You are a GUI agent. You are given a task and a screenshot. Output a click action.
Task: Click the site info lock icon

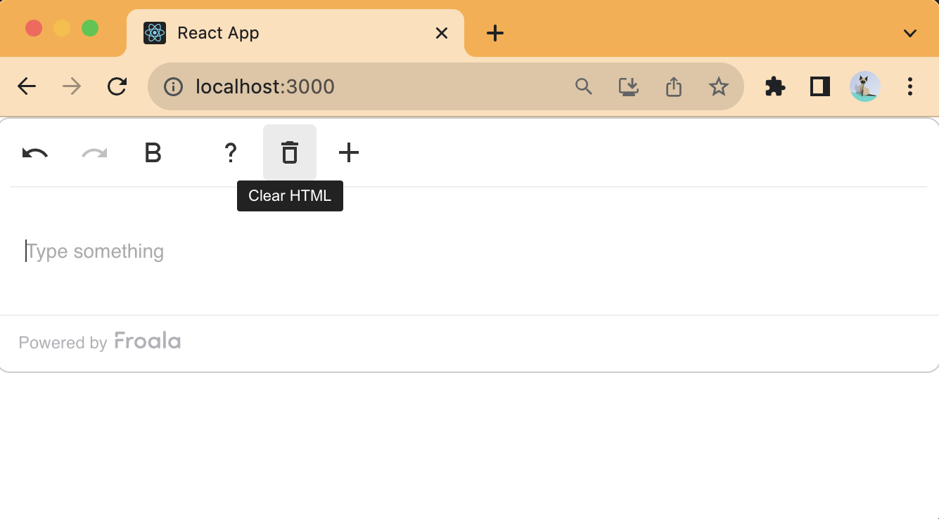[173, 86]
